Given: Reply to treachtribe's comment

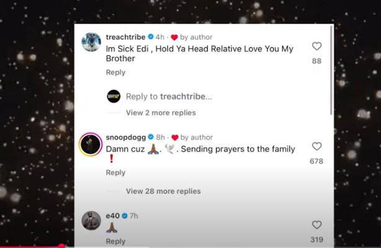Looking at the screenshot, I should pyautogui.click(x=115, y=72).
